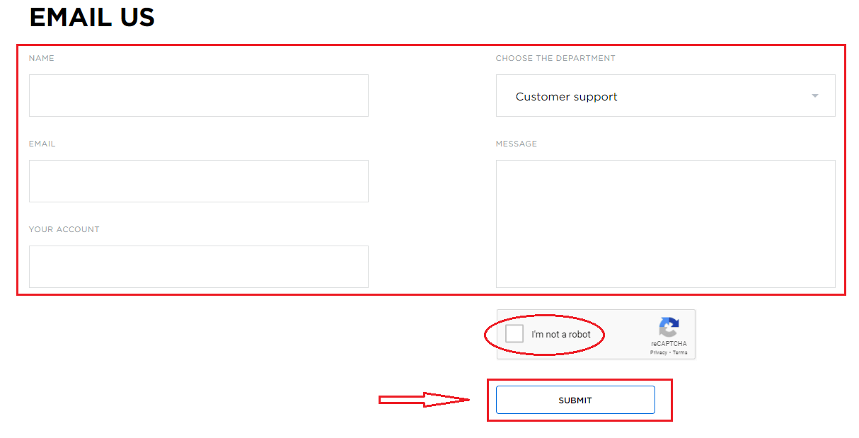This screenshot has height=438, width=859.
Task: Click the NAME field label
Action: pyautogui.click(x=42, y=58)
